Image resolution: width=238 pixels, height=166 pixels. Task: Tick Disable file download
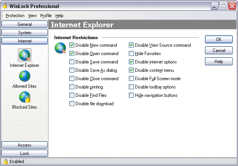pyautogui.click(x=72, y=104)
